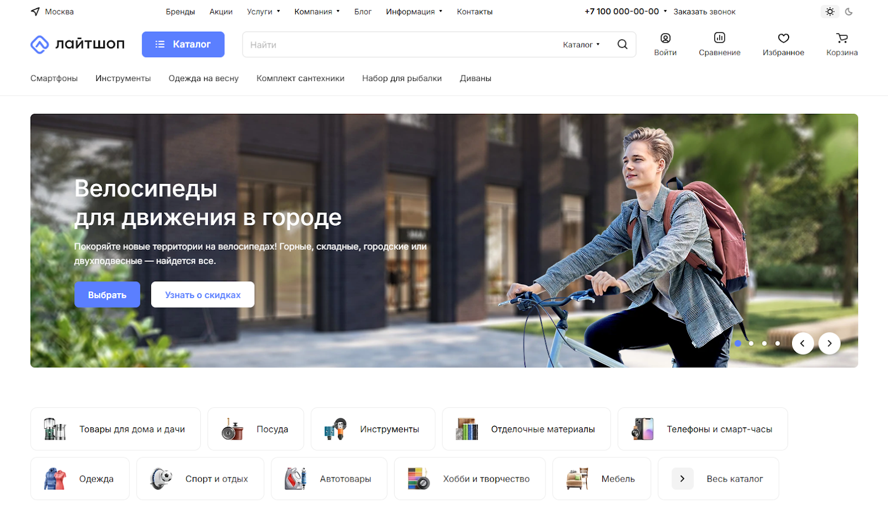The height and width of the screenshot is (525, 888).
Task: Click the Узнать о скидках button
Action: pyautogui.click(x=203, y=295)
